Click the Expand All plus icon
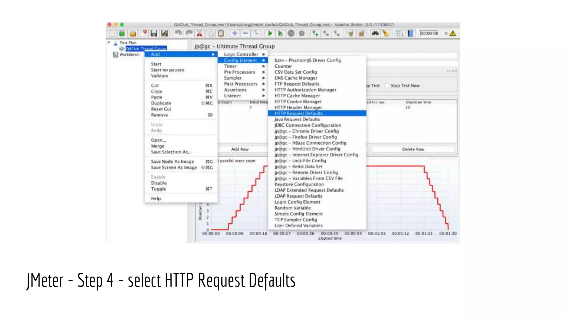566x318 pixels. click(235, 33)
